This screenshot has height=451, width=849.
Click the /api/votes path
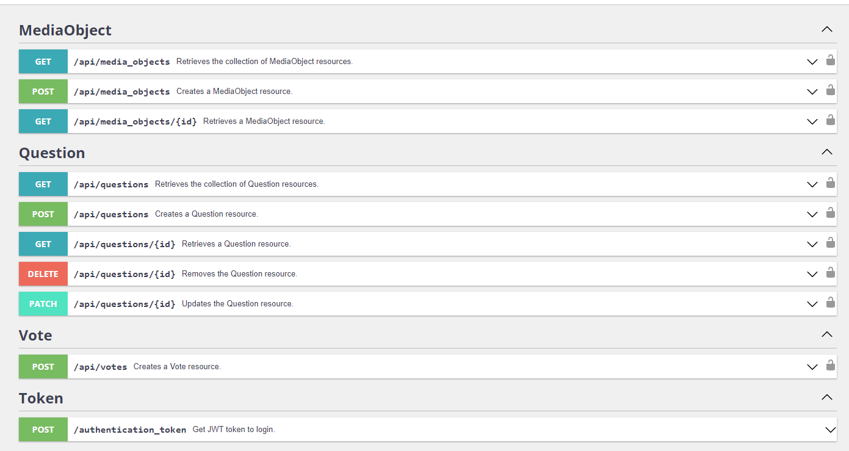[x=101, y=367]
